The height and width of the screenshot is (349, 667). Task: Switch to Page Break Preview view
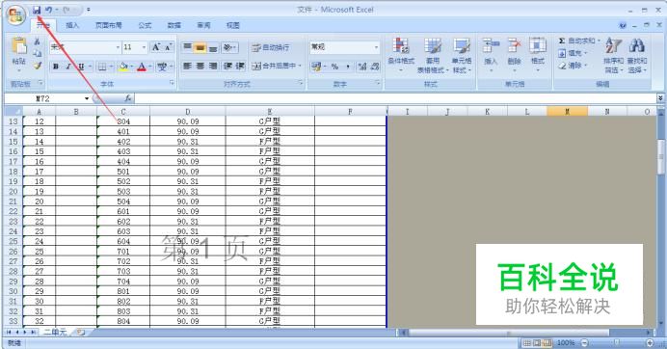547,342
